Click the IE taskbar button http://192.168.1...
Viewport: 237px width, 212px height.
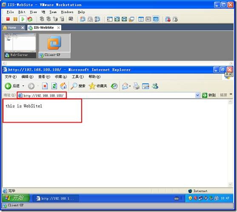pyautogui.click(x=56, y=198)
